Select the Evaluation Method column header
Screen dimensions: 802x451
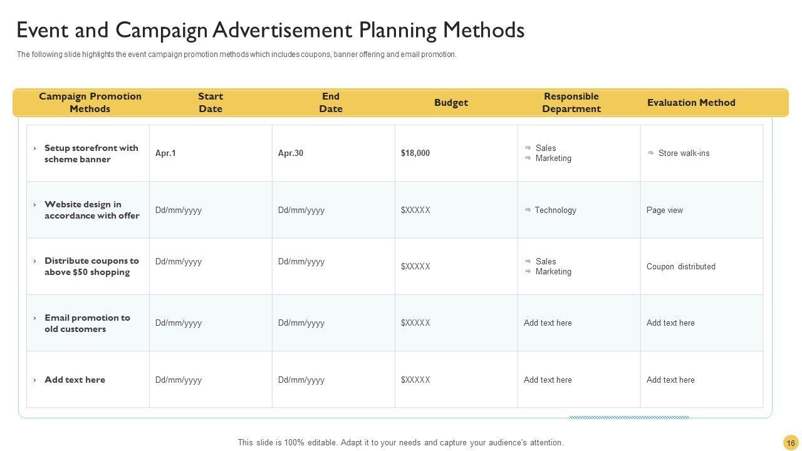(691, 102)
